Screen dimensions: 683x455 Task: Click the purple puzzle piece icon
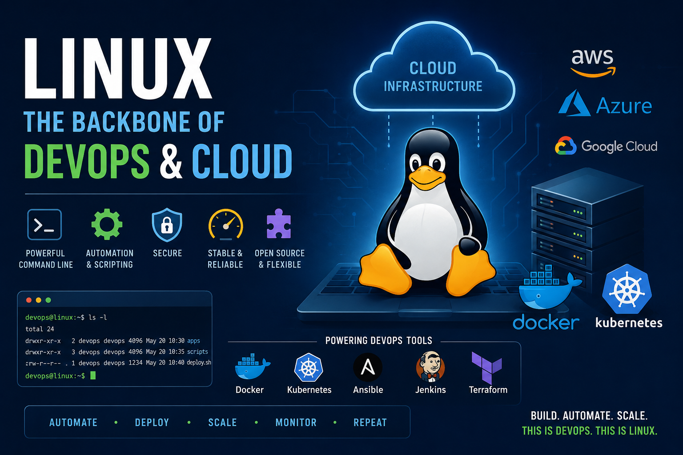click(279, 224)
